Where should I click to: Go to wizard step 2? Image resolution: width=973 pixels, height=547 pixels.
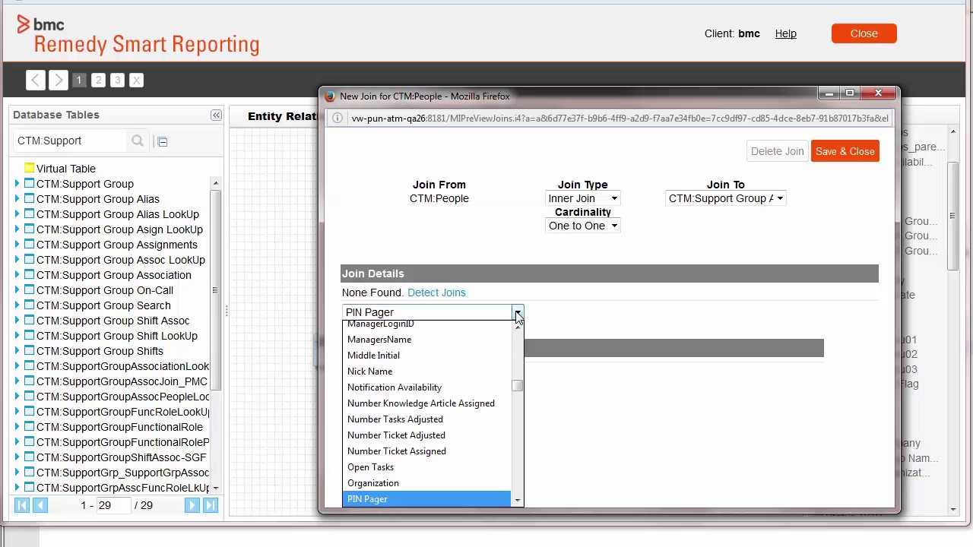(98, 80)
